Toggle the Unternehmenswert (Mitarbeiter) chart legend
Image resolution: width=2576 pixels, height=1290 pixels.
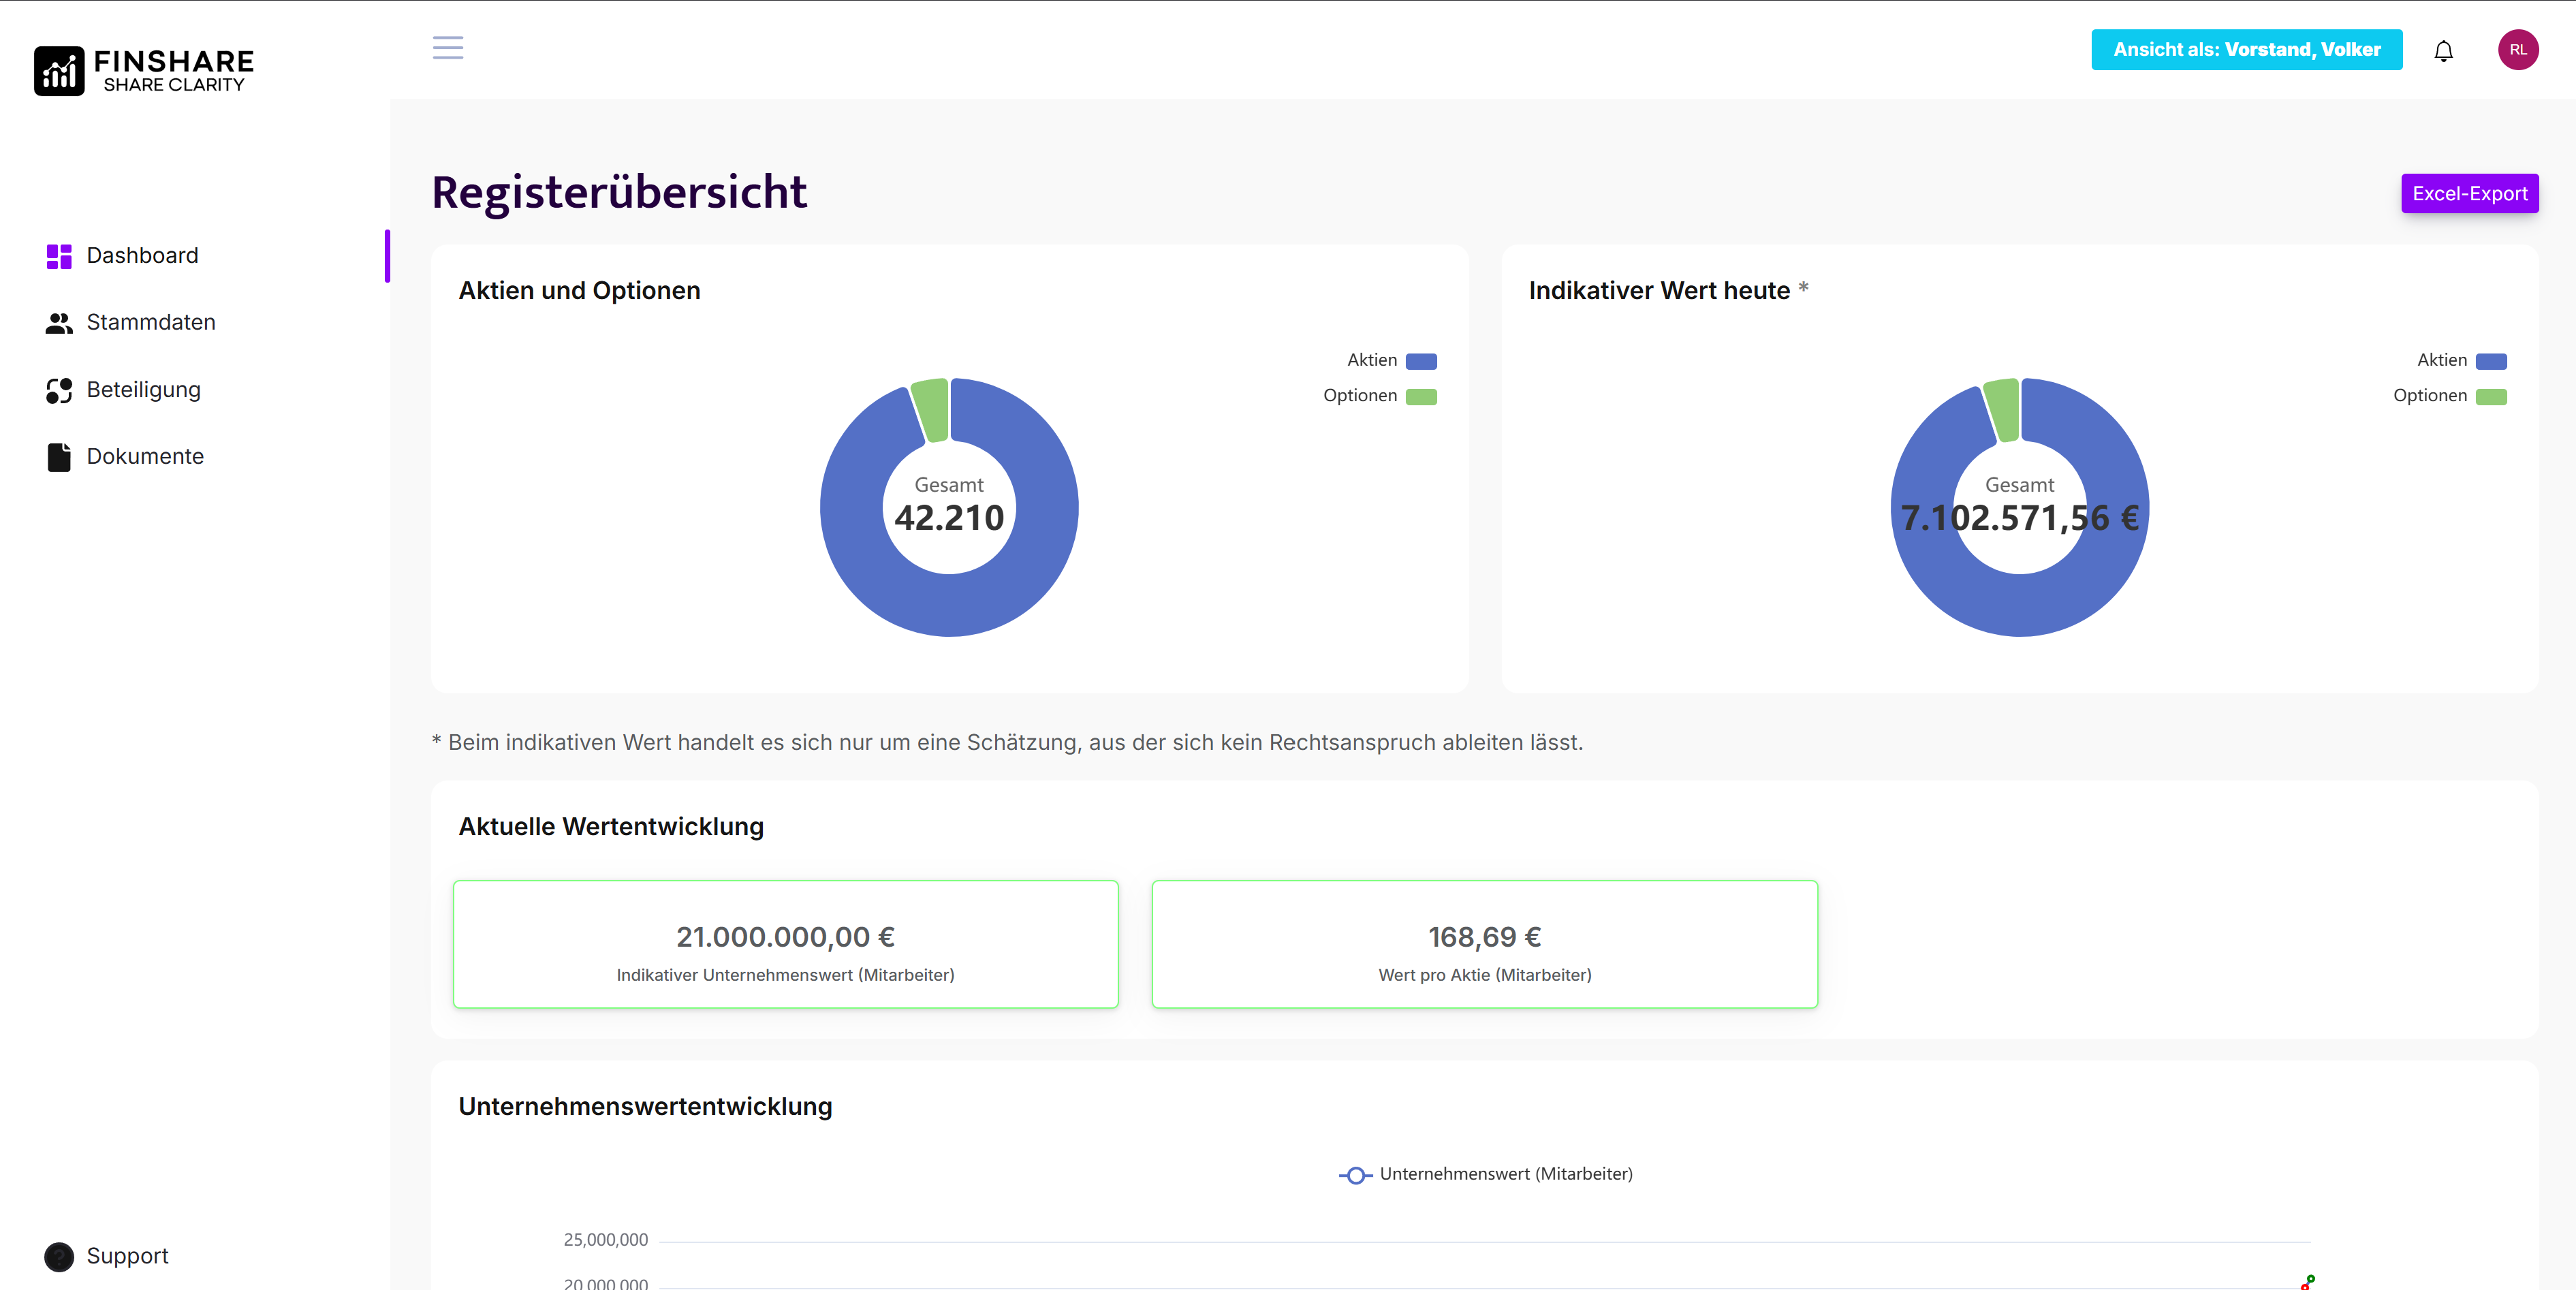pyautogui.click(x=1485, y=1174)
